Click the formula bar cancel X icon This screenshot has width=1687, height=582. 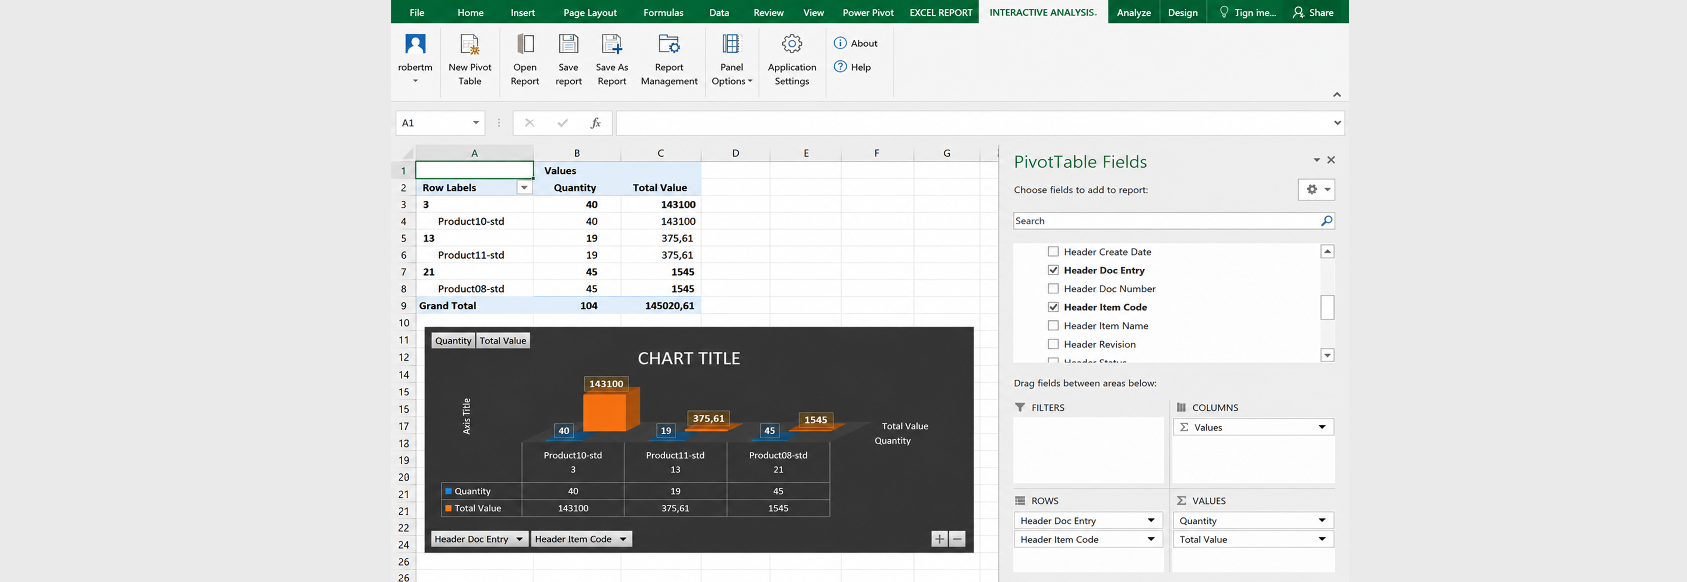point(529,123)
